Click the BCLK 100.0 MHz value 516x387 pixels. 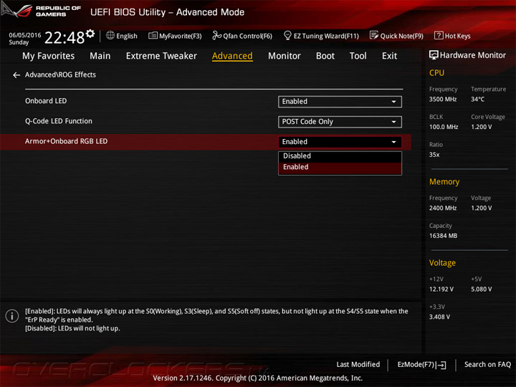point(444,127)
